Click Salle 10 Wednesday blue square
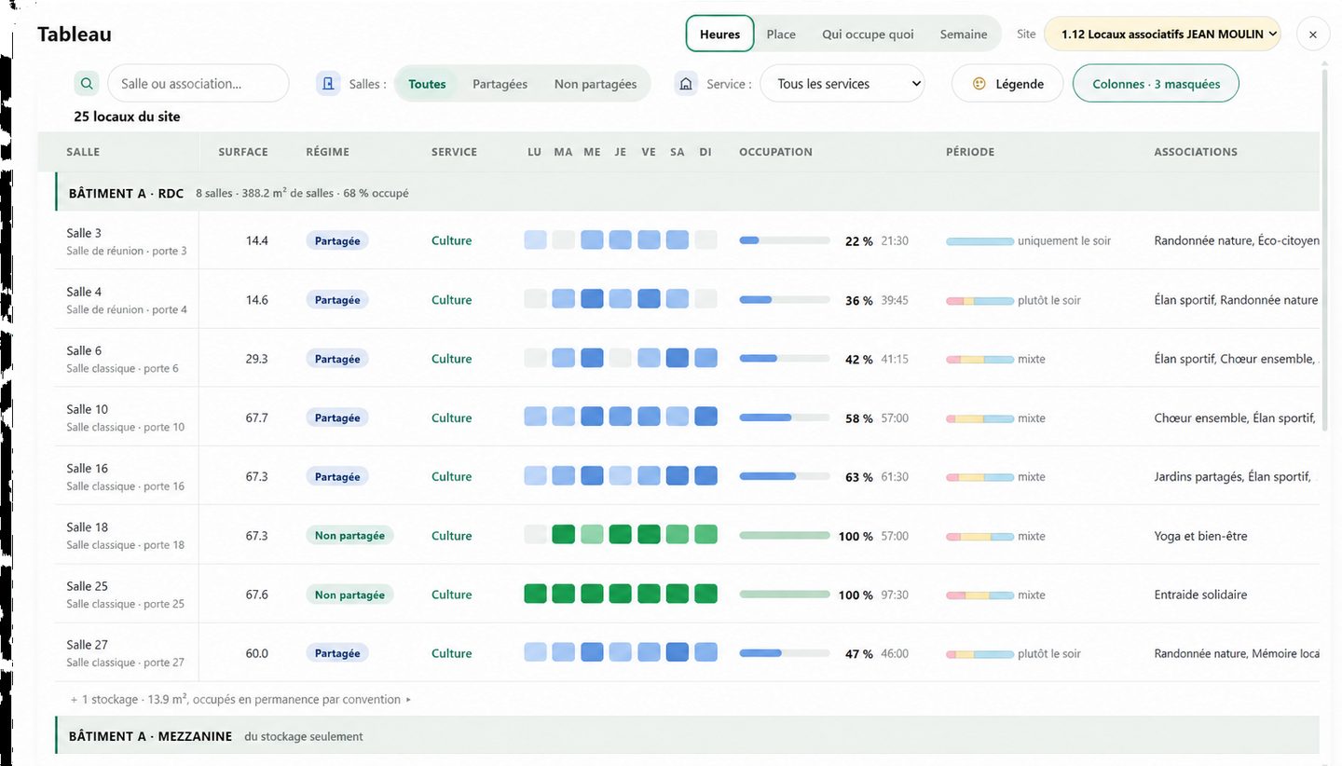 (592, 417)
